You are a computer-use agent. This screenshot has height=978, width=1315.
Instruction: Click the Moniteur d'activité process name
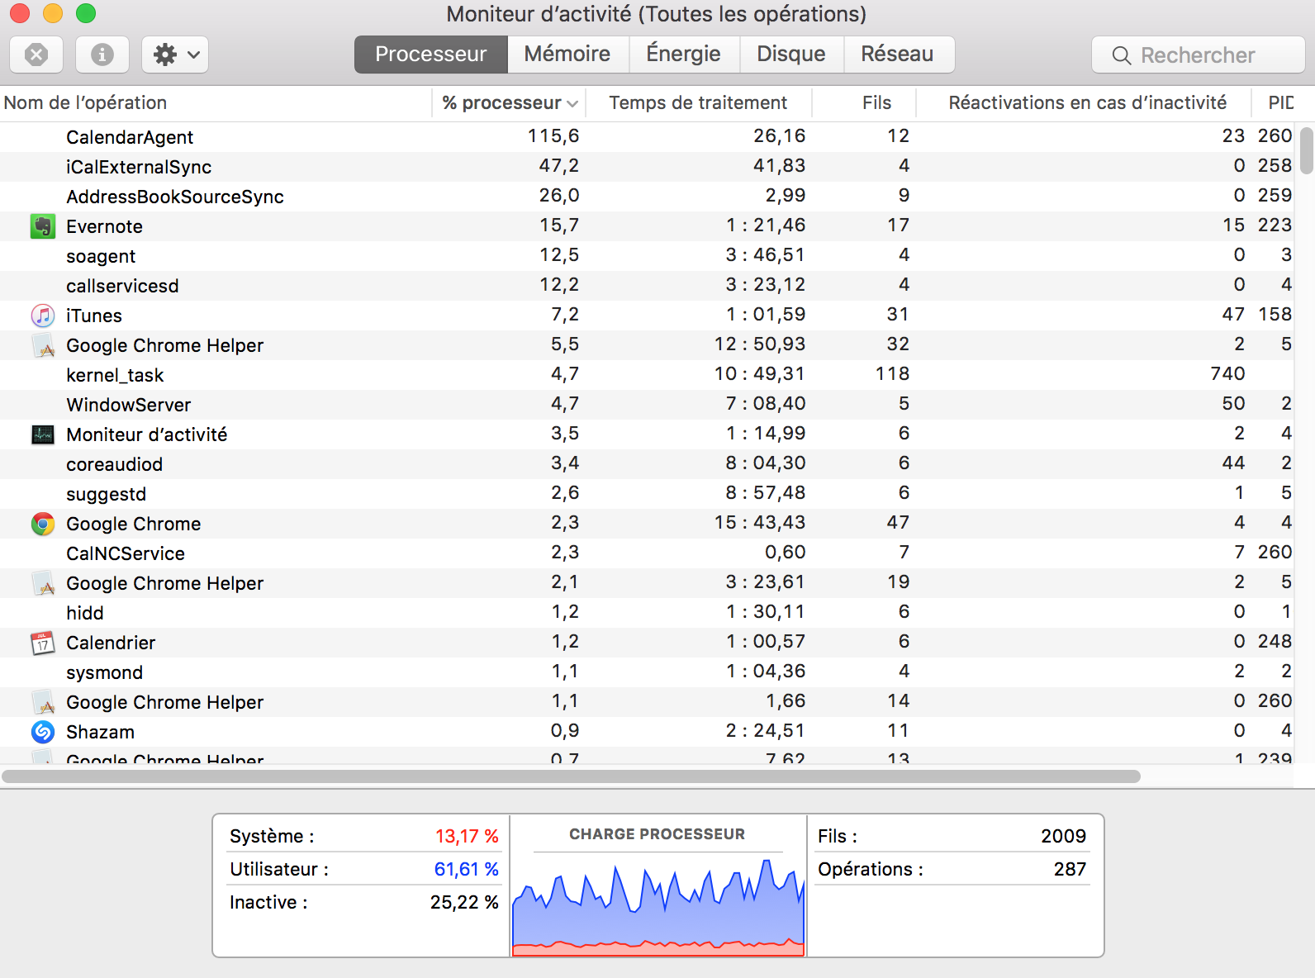147,434
